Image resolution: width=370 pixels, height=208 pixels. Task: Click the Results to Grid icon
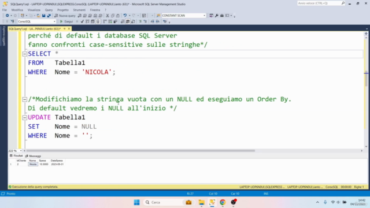click(128, 21)
